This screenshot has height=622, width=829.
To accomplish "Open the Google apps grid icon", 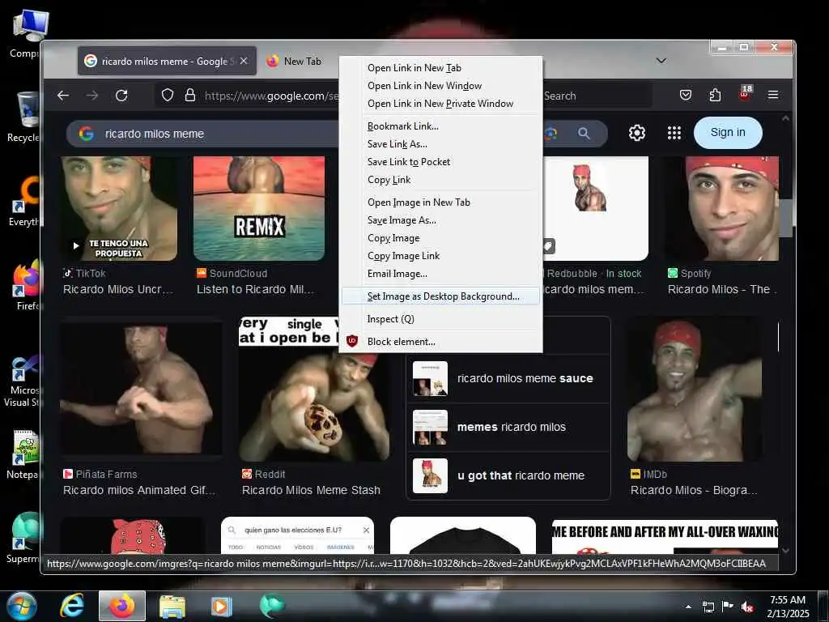I will [674, 133].
